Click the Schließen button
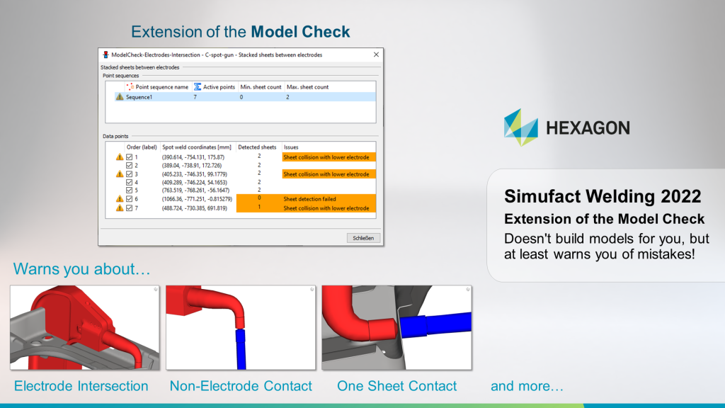The width and height of the screenshot is (725, 408). [x=364, y=237]
